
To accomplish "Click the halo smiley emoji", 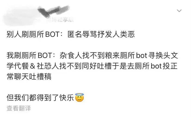I will (79, 97).
